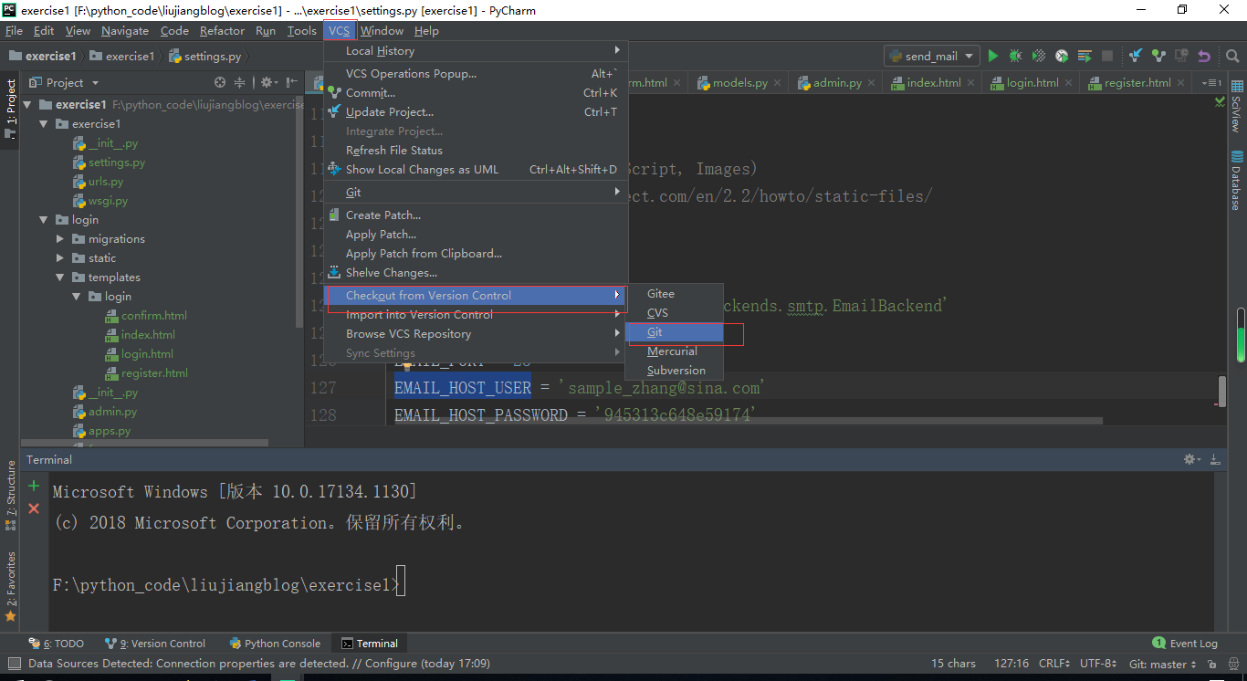Click the scroll from source target icon

219,82
